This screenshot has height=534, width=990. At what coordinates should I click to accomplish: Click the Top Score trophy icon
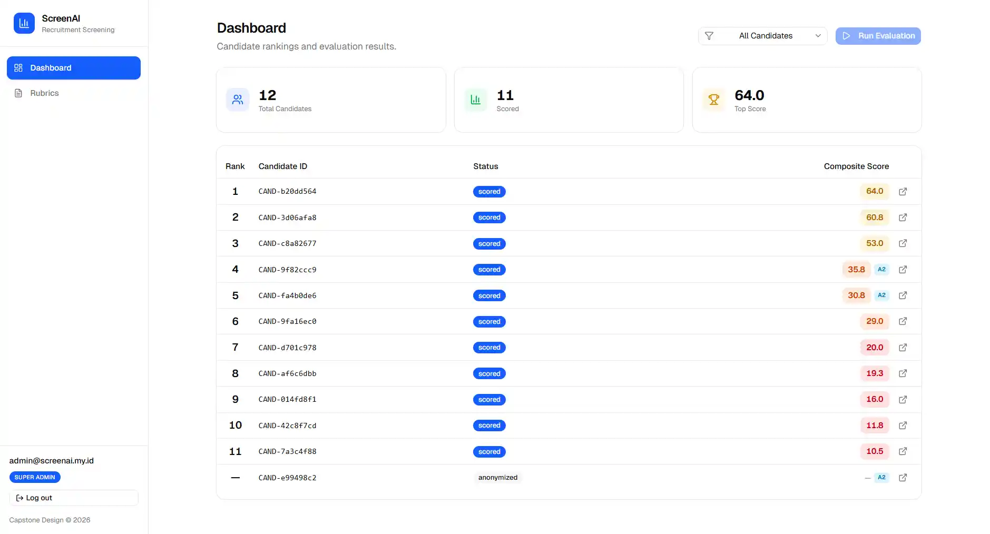714,100
